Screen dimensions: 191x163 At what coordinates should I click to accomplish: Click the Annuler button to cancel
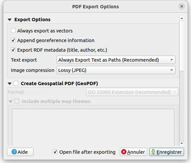pyautogui.click(x=133, y=152)
